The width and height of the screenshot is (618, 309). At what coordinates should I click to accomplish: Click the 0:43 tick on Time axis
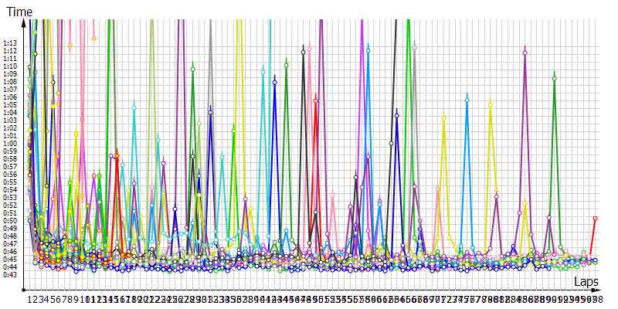[x=10, y=274]
